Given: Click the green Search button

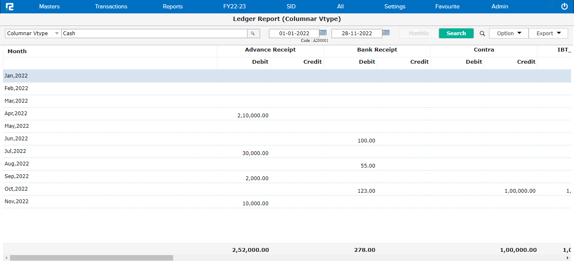Looking at the screenshot, I should pos(456,34).
